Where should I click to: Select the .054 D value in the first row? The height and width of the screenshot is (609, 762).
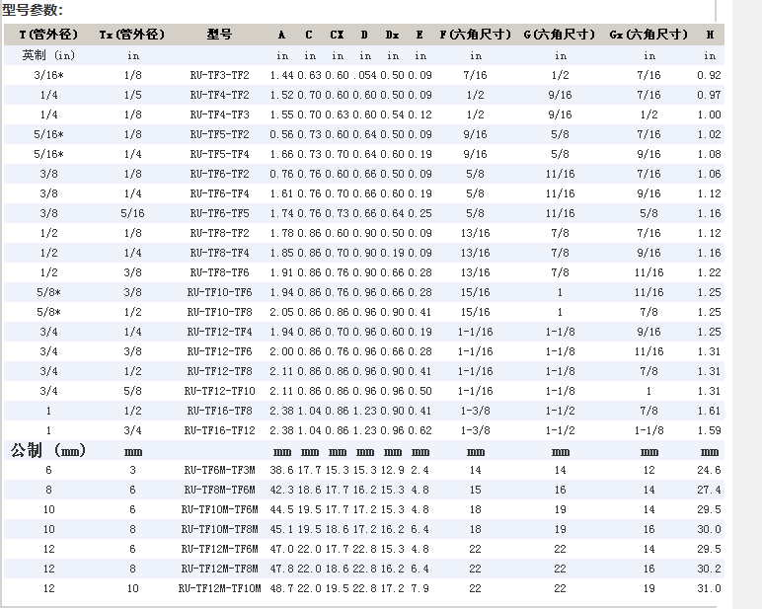click(x=364, y=75)
